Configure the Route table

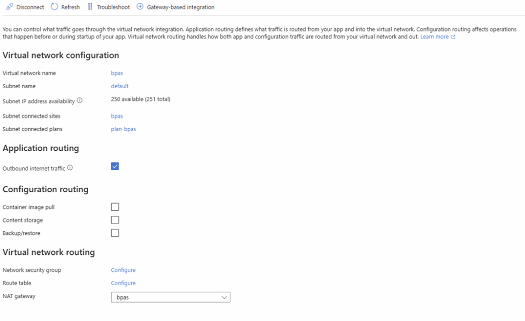[123, 283]
